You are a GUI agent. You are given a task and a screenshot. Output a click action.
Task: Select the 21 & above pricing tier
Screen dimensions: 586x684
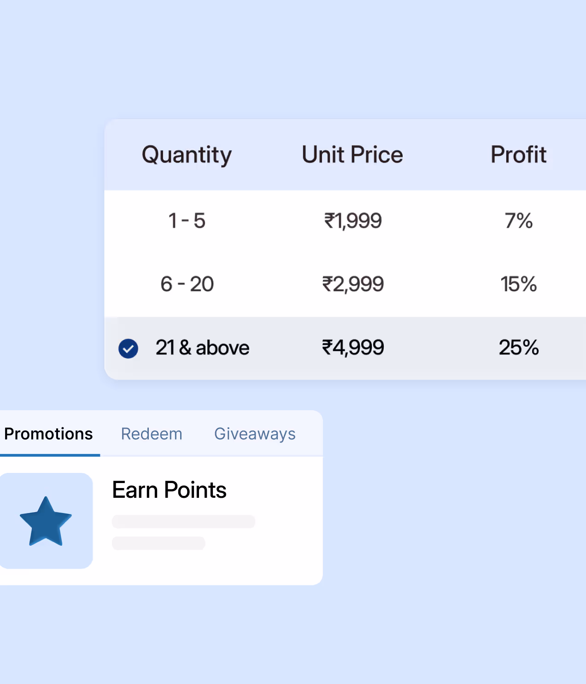[x=202, y=348]
